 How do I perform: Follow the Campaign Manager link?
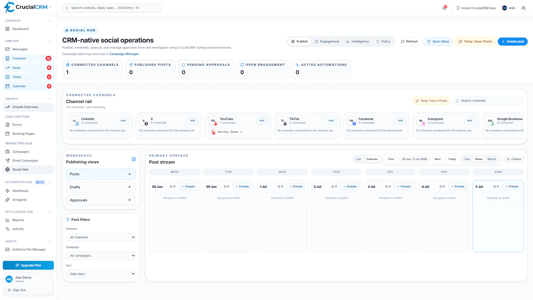124,54
